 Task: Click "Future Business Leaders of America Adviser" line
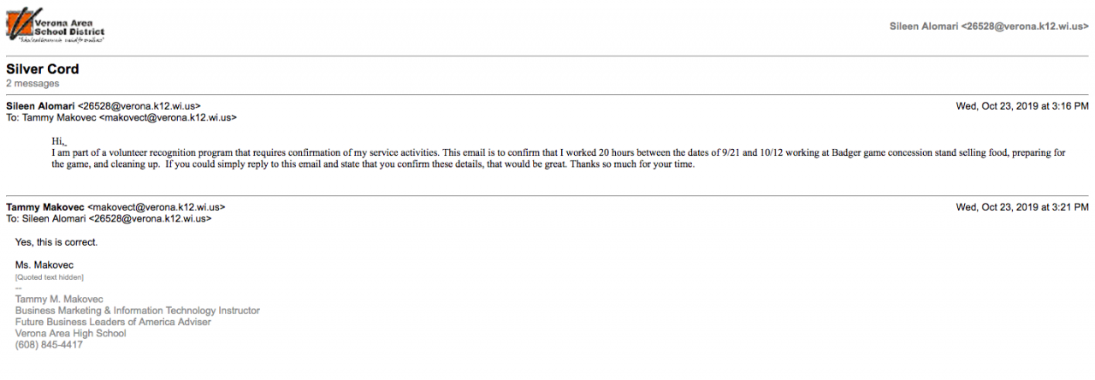[x=113, y=322]
